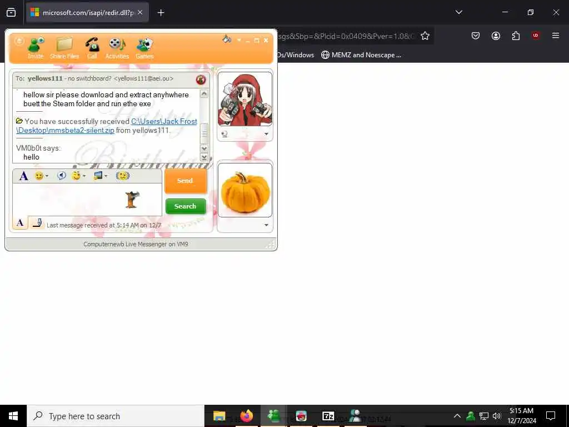The image size is (569, 427).
Task: Open the Pocket save icon in Firefox
Action: coord(476,36)
